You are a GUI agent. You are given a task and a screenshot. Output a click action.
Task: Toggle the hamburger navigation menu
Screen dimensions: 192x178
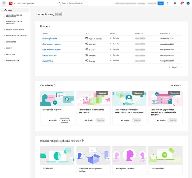pos(4,3)
